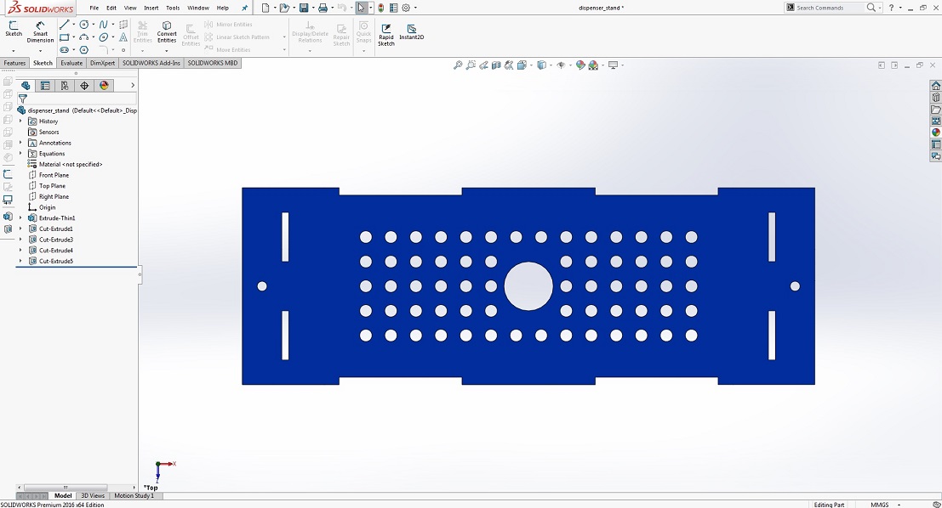942x508 pixels.
Task: Open the Tools menu
Action: pyautogui.click(x=173, y=8)
